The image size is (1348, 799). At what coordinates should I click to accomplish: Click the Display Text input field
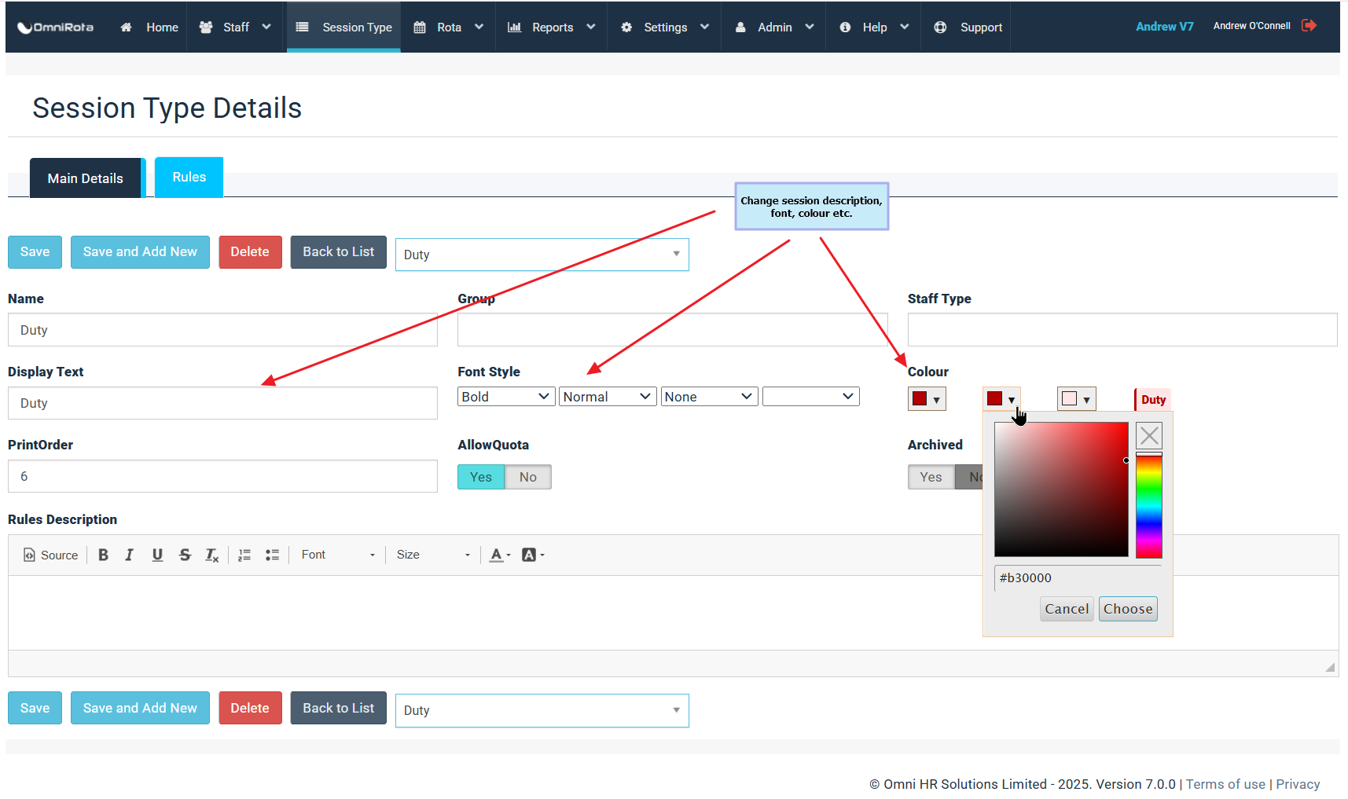click(x=222, y=403)
